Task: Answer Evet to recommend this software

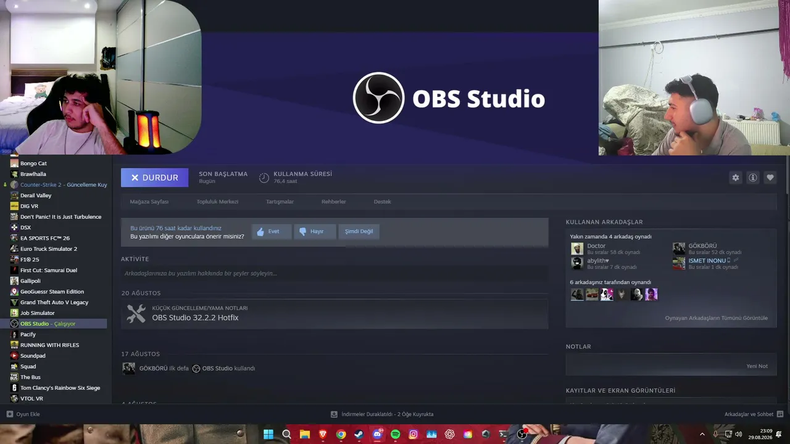Action: coord(272,232)
